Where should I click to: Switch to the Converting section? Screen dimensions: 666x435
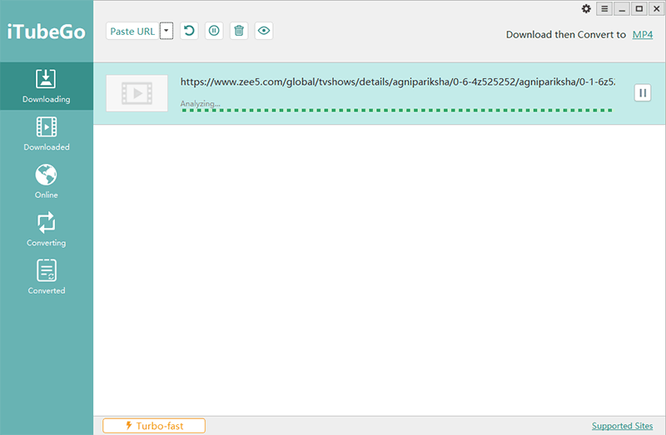point(47,230)
